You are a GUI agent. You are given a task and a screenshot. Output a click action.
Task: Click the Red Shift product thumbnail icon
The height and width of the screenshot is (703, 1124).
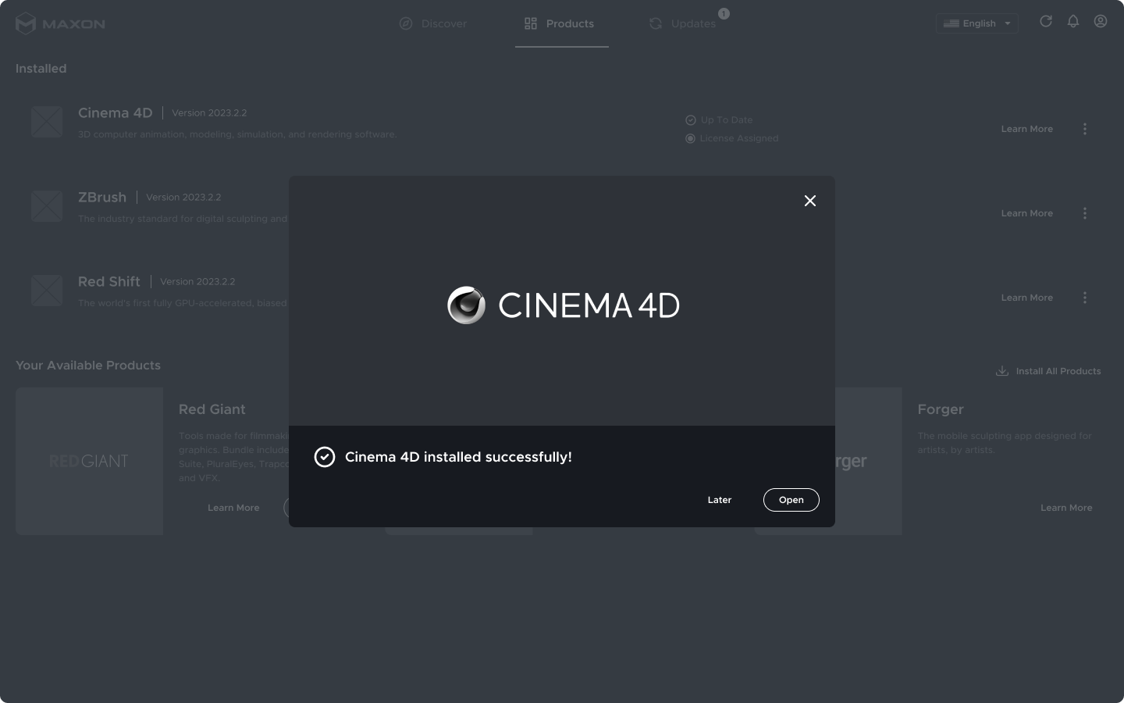click(47, 291)
